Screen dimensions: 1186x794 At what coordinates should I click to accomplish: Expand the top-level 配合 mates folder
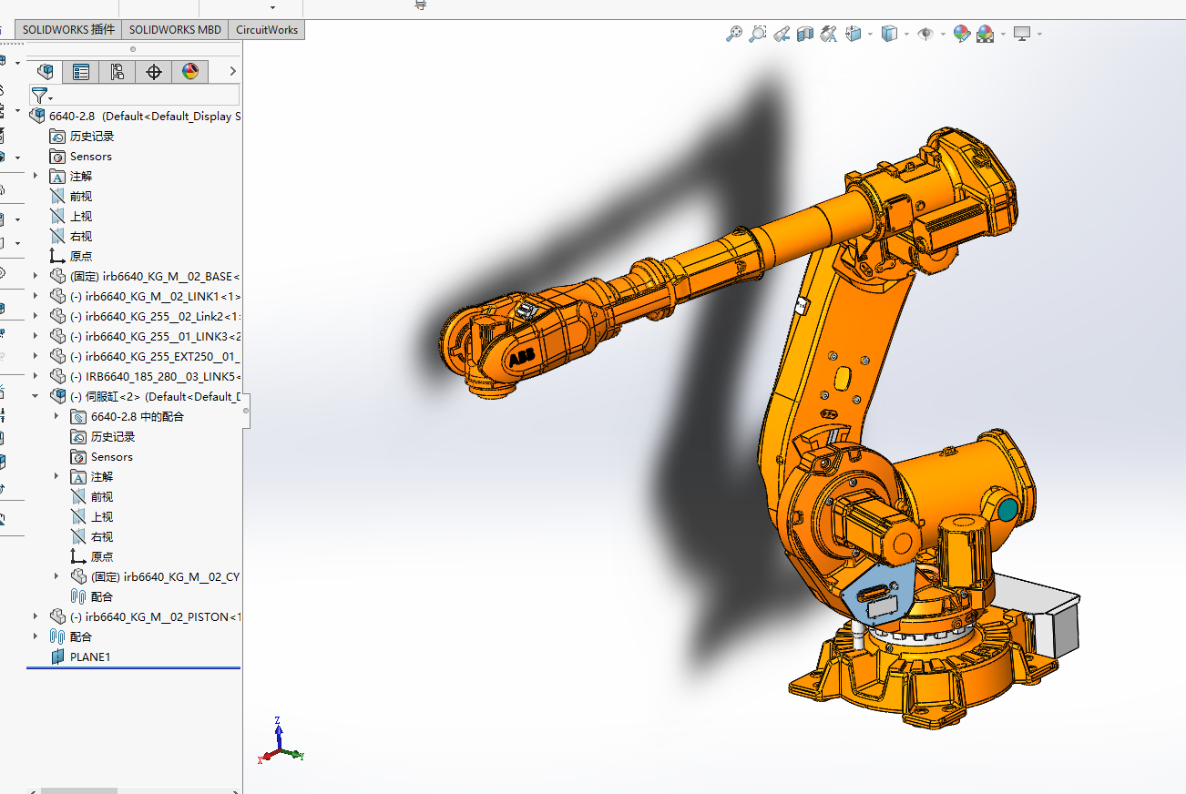(36, 636)
